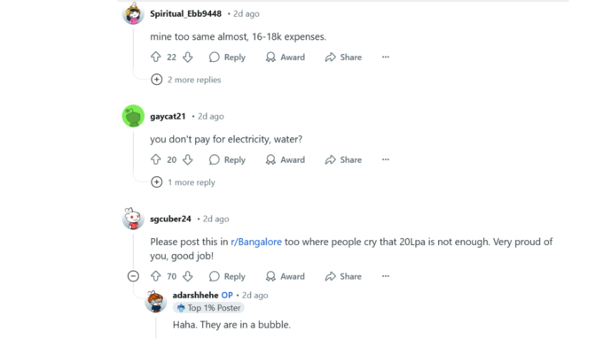
Task: Expand 1 more reply under gaycat21
Action: (x=183, y=182)
